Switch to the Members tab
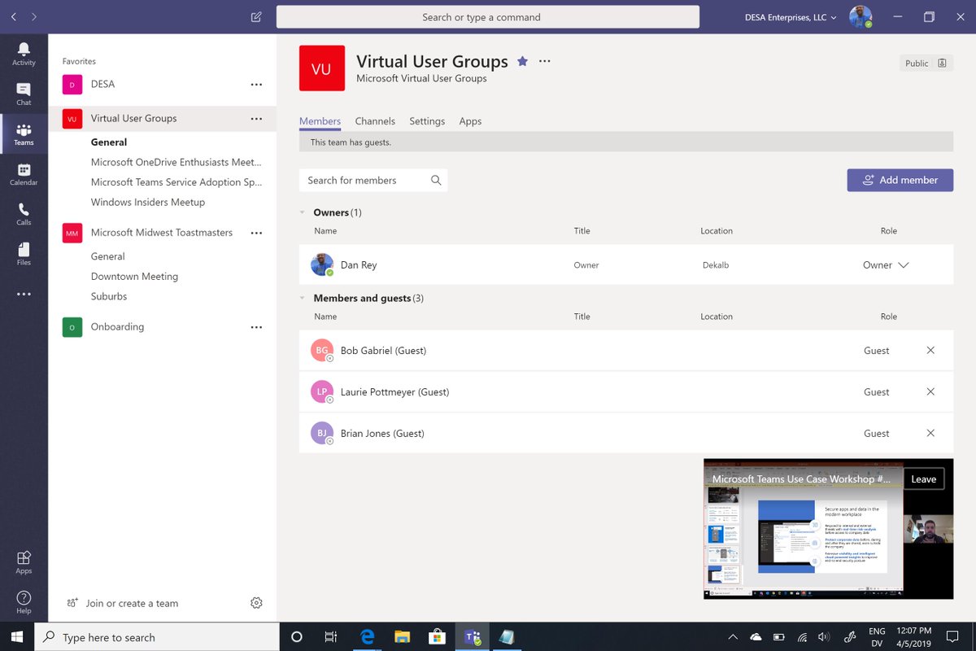Screen dimensions: 976x651 click(320, 121)
